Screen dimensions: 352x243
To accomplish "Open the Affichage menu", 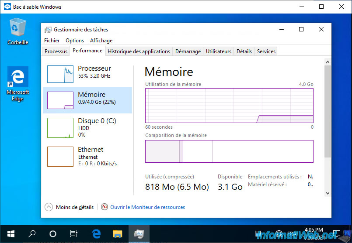I will coord(101,41).
